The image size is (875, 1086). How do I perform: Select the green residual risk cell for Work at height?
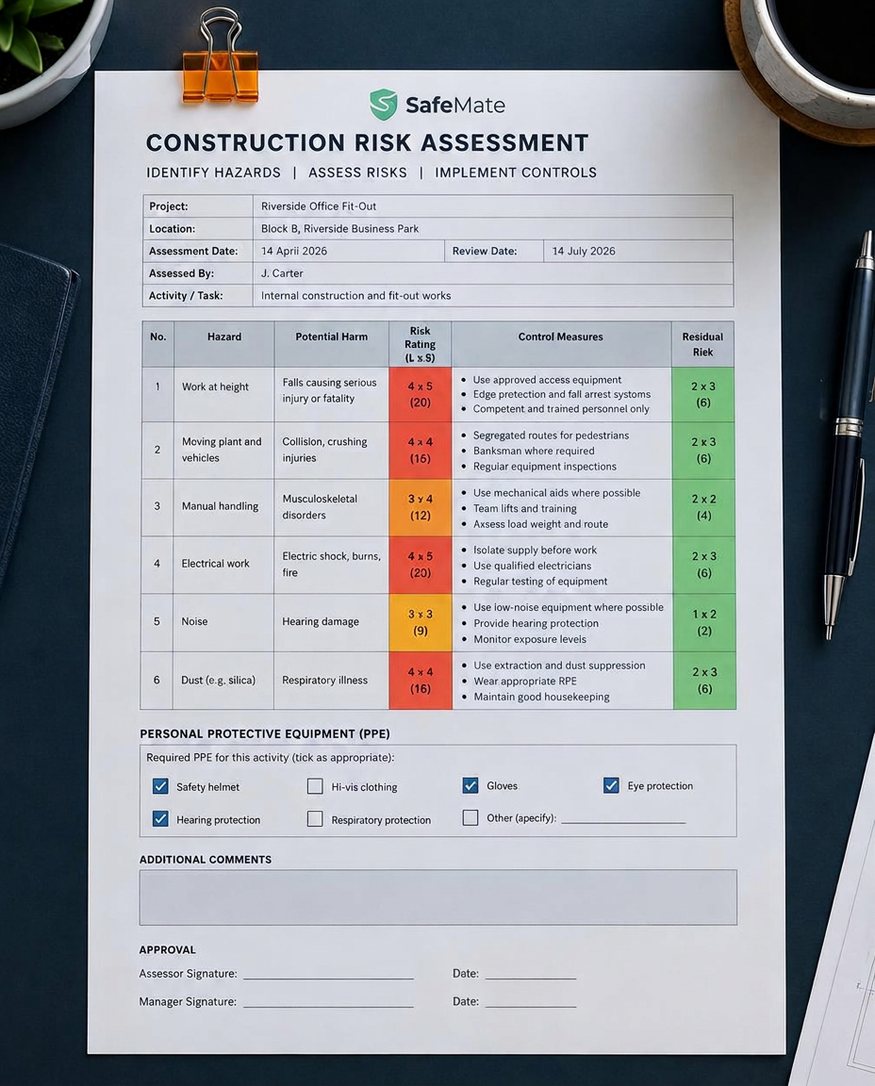click(x=703, y=394)
